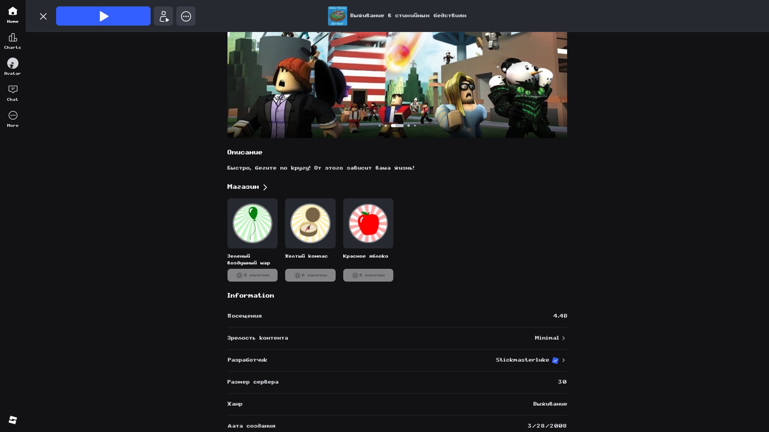Viewport: 769px width, 432px height.
Task: Start the game with the blue Play button
Action: click(x=103, y=16)
